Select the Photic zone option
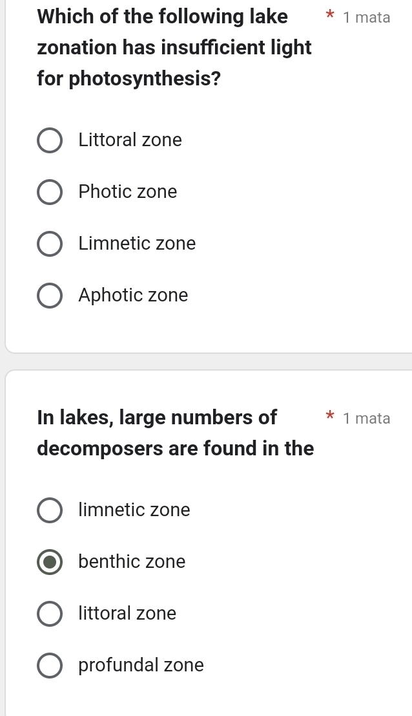The width and height of the screenshot is (412, 716). coord(50,192)
